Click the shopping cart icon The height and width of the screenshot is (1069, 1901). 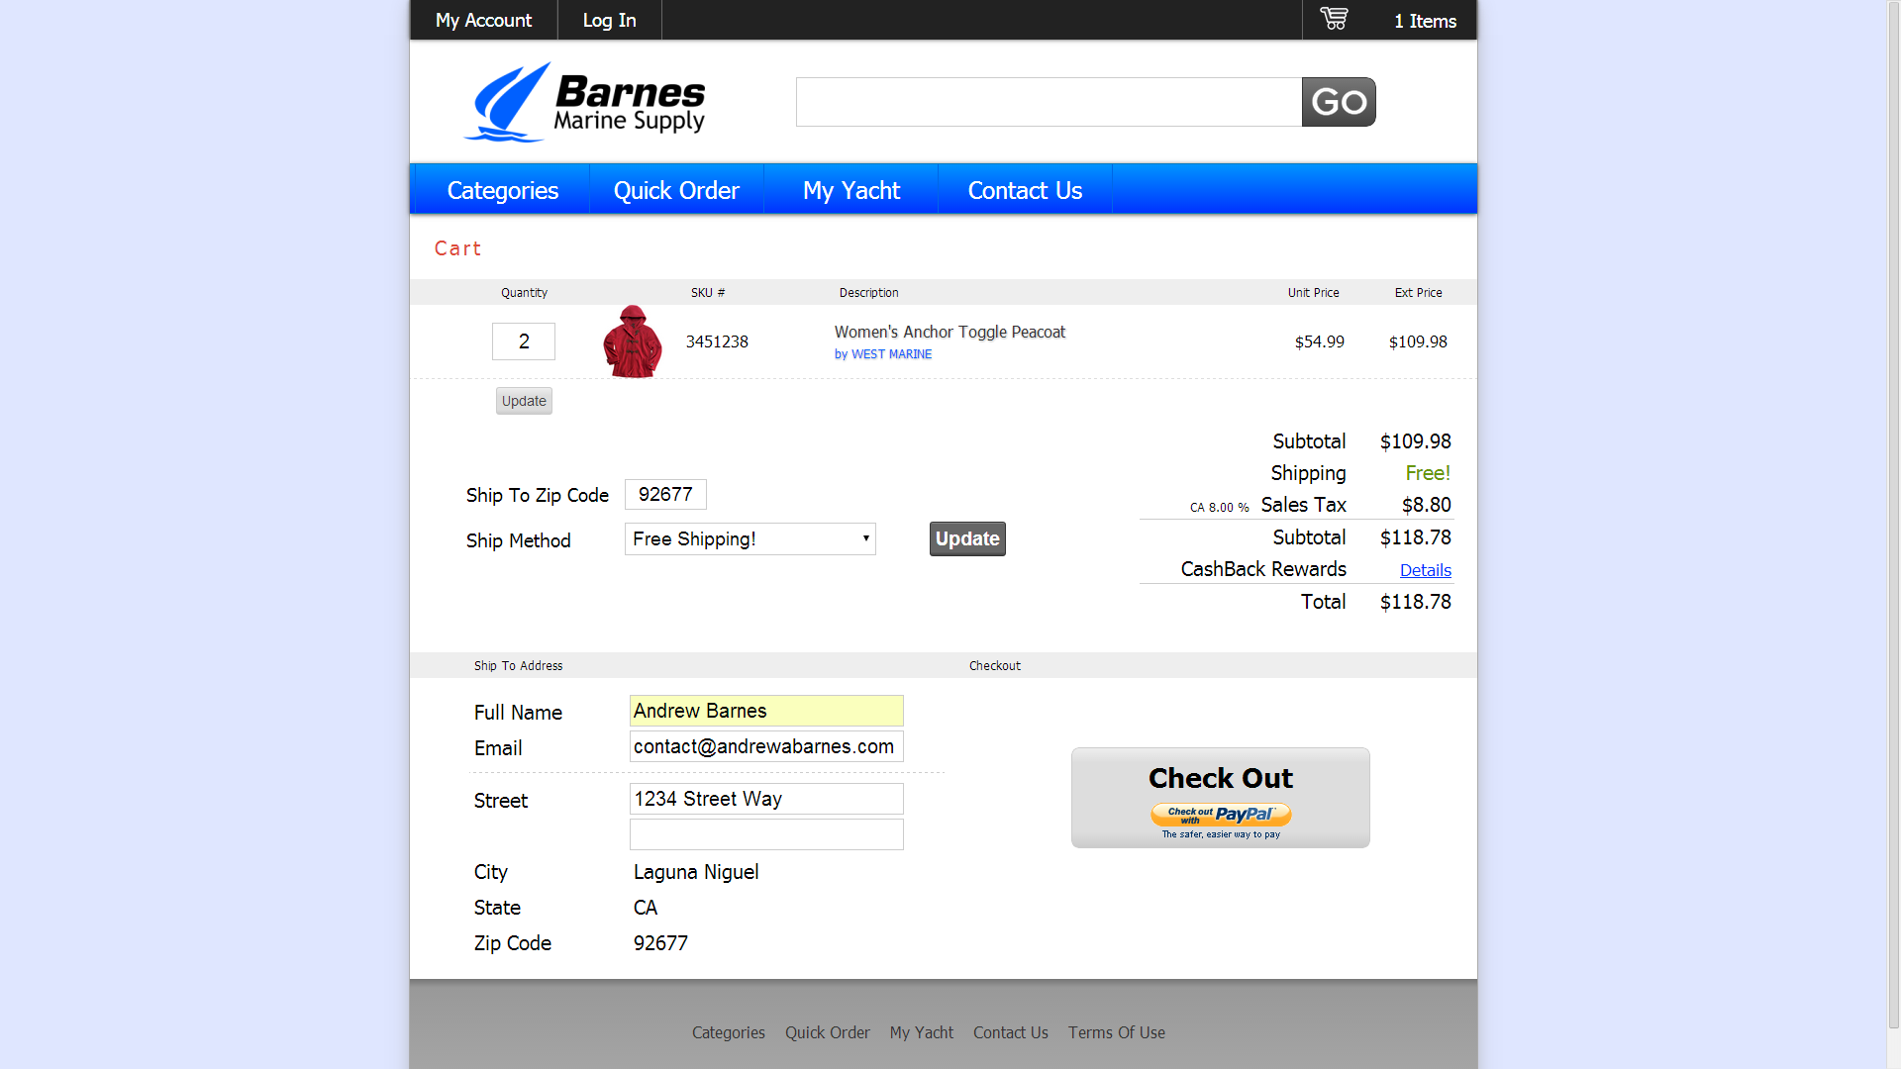tap(1332, 20)
